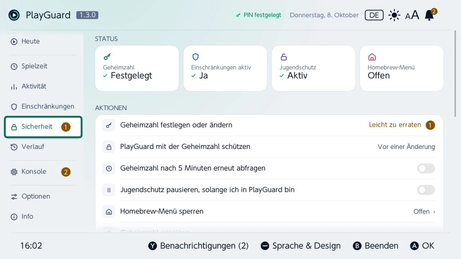
Task: Open Verlauf in the sidebar
Action: click(x=43, y=147)
